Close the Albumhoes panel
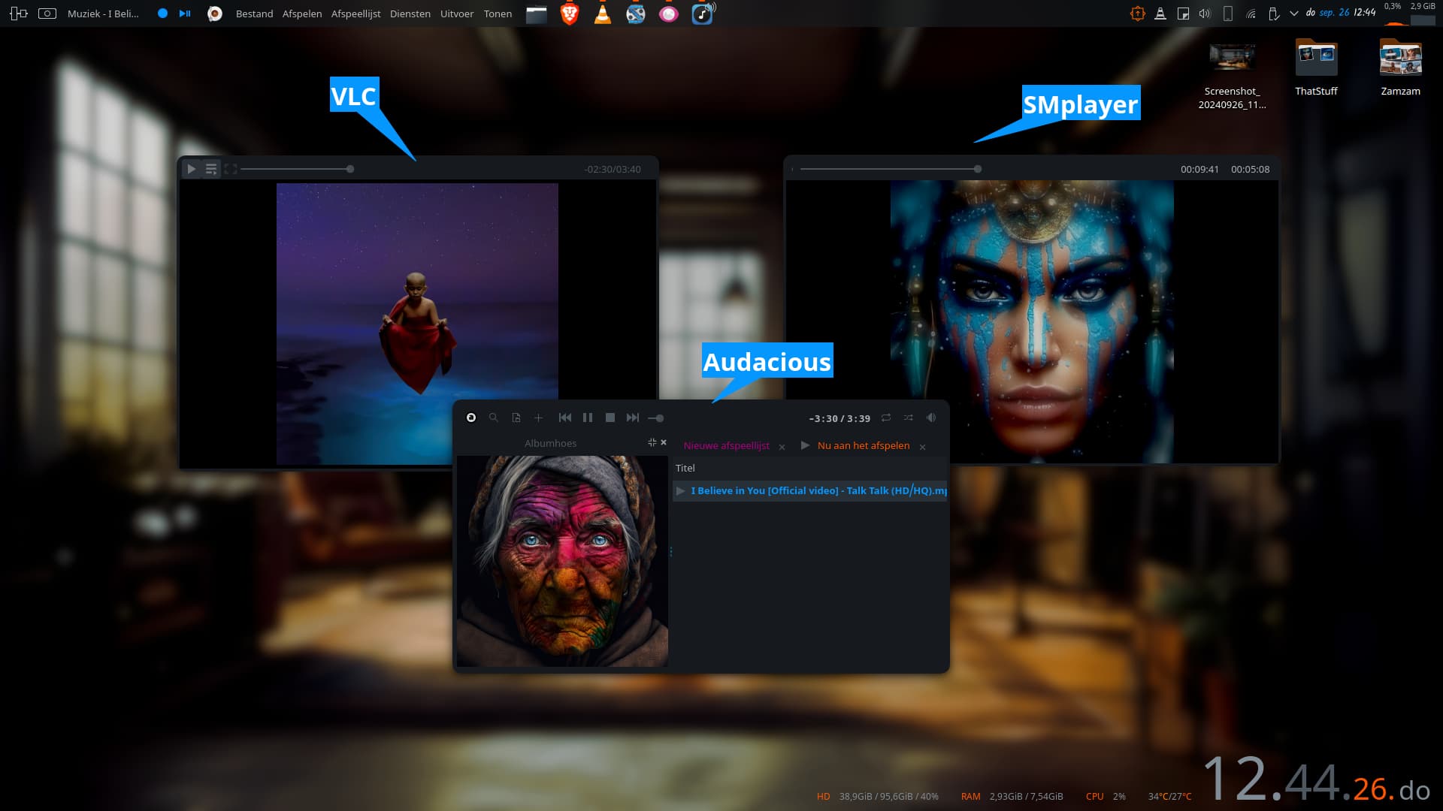The height and width of the screenshot is (811, 1443). [664, 442]
